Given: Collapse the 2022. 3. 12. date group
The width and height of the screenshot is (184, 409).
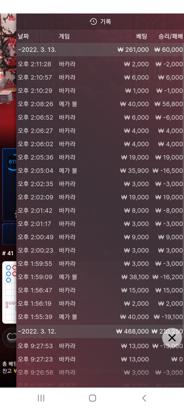Looking at the screenshot, I should [100, 331].
